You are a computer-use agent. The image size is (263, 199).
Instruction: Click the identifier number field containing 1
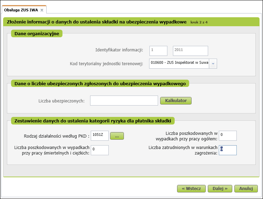coord(158,50)
